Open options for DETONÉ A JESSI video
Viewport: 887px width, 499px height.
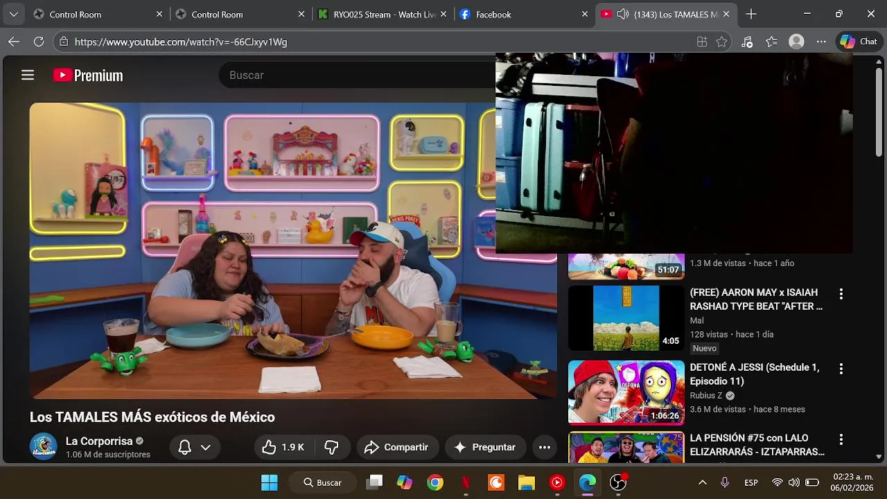(x=841, y=369)
